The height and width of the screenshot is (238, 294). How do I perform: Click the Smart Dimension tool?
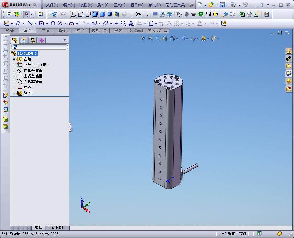[18, 23]
